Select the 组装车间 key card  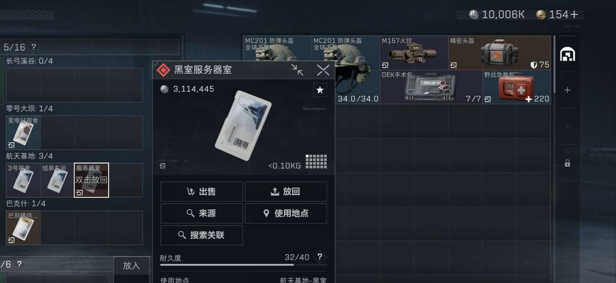(x=57, y=181)
